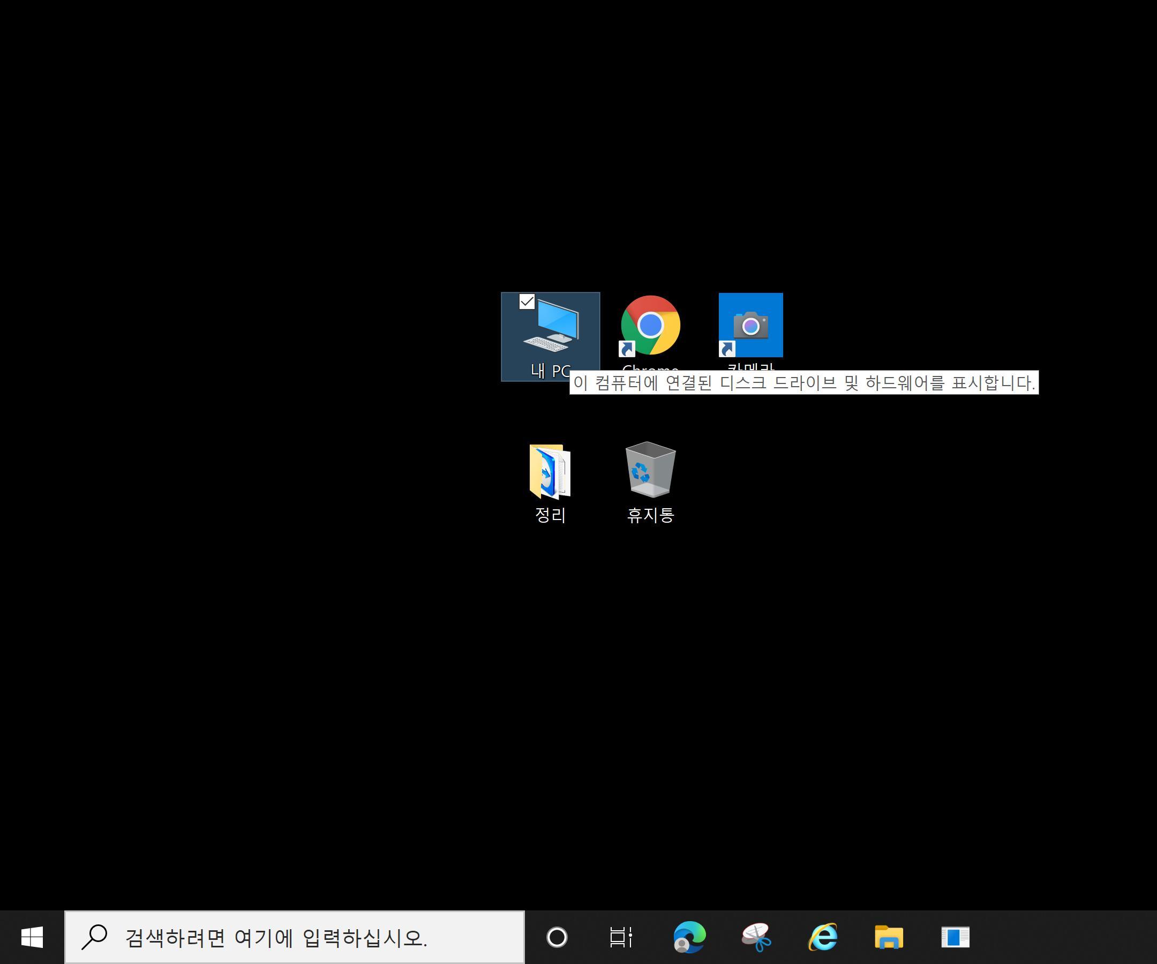1157x964 pixels.
Task: Launch Internet Explorer from the taskbar
Action: [x=823, y=937]
